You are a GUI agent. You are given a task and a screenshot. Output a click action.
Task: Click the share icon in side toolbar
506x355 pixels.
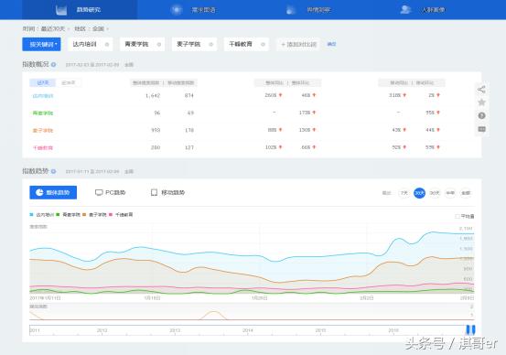point(481,90)
